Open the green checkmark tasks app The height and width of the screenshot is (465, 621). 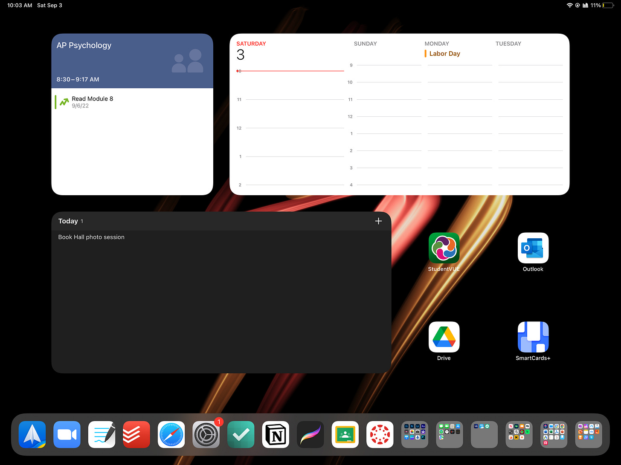click(x=241, y=434)
